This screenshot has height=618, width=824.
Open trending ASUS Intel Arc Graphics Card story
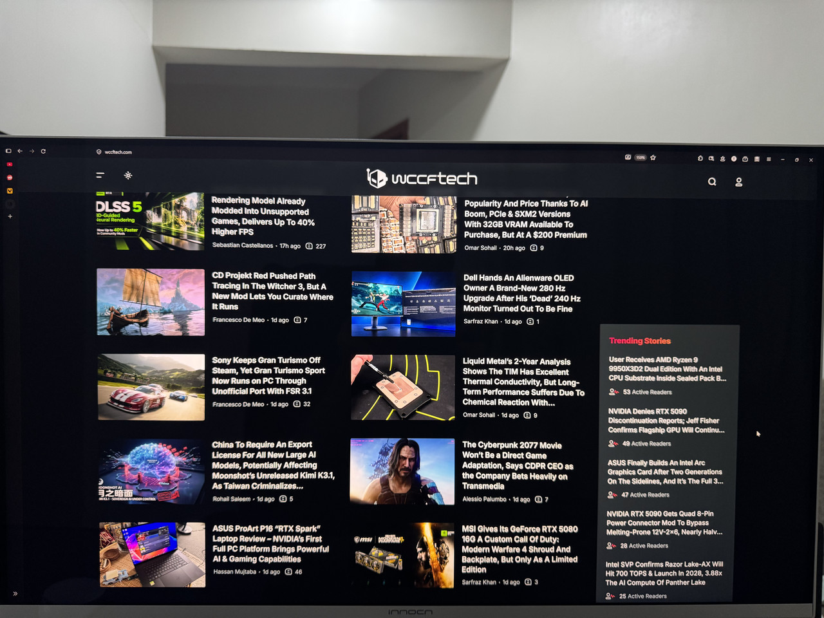(x=666, y=472)
